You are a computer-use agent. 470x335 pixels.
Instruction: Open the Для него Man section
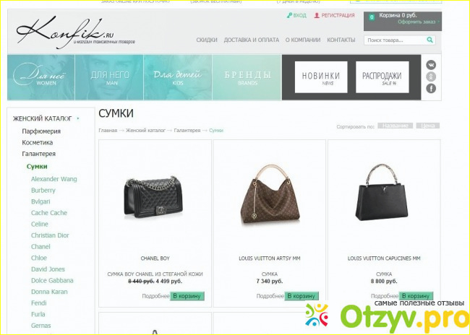tap(109, 77)
